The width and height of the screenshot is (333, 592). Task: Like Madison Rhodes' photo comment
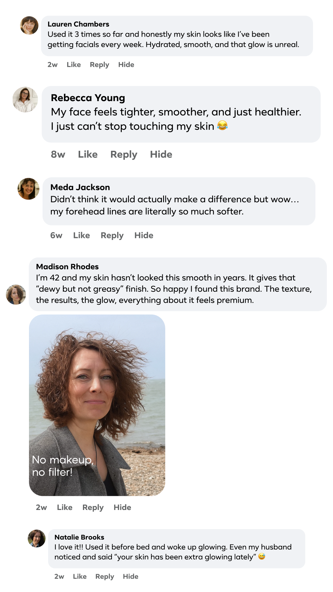65,508
